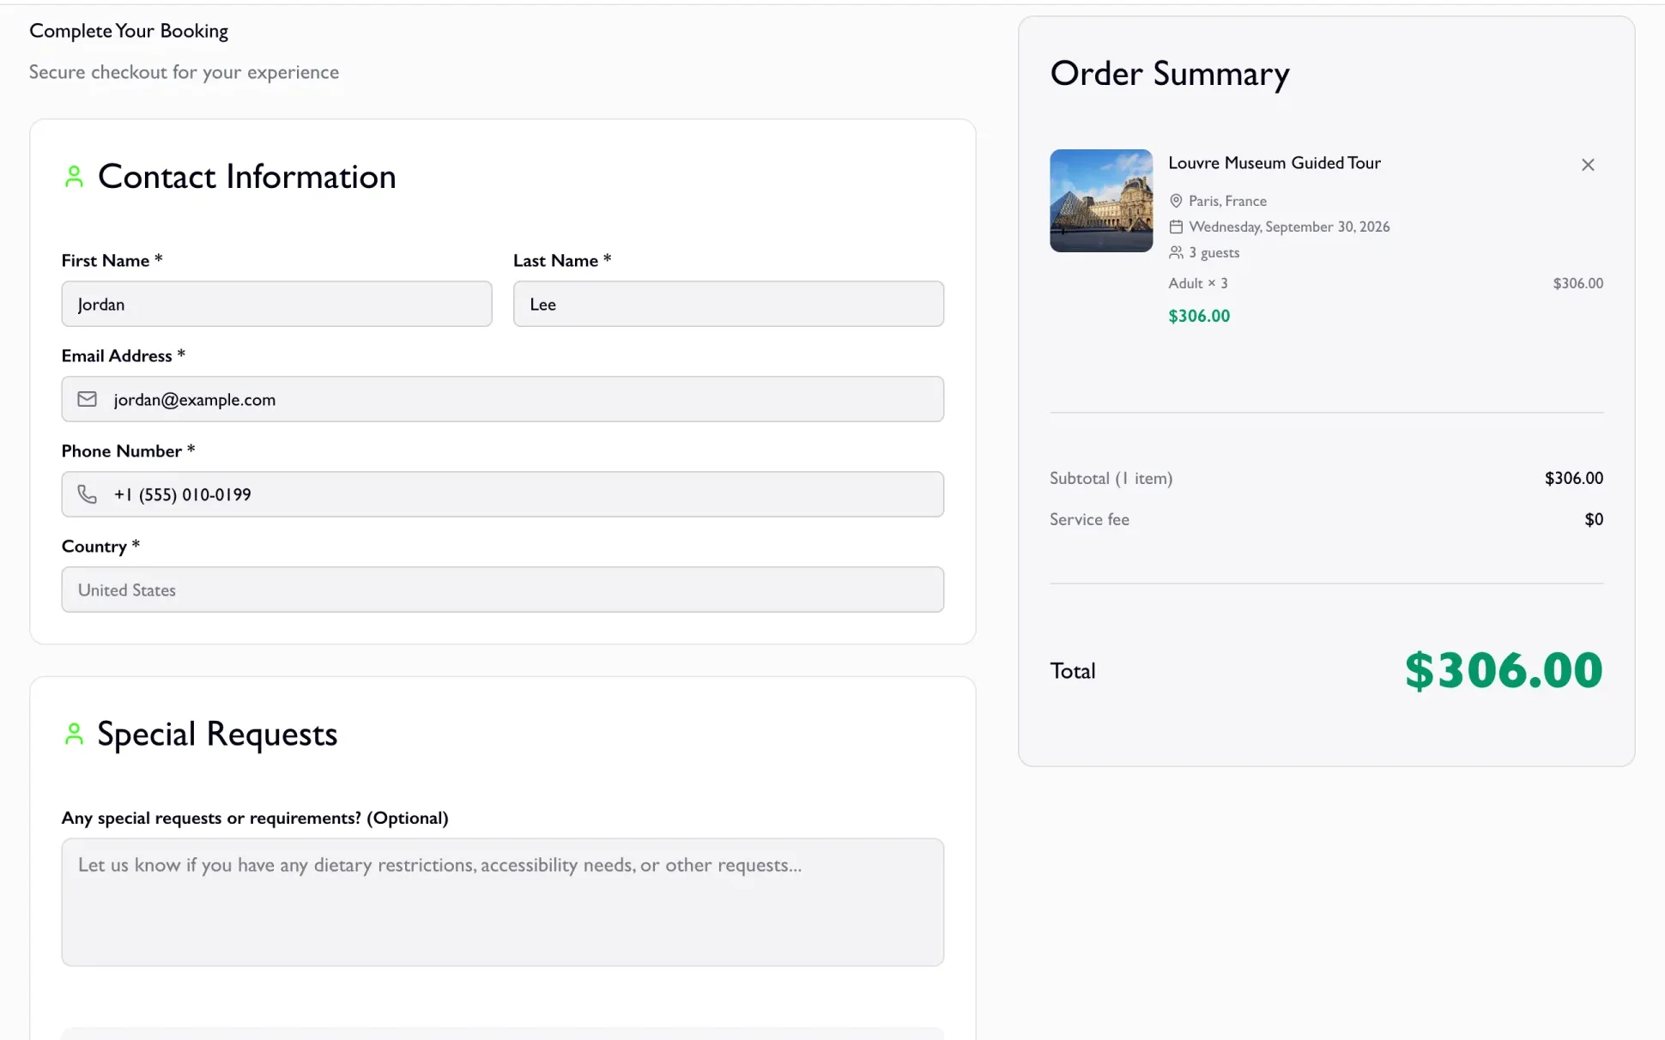
Task: Click the Country * label
Action: (100, 546)
